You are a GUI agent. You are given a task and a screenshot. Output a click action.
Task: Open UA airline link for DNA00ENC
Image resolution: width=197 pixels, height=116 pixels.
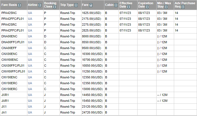coord(30,37)
